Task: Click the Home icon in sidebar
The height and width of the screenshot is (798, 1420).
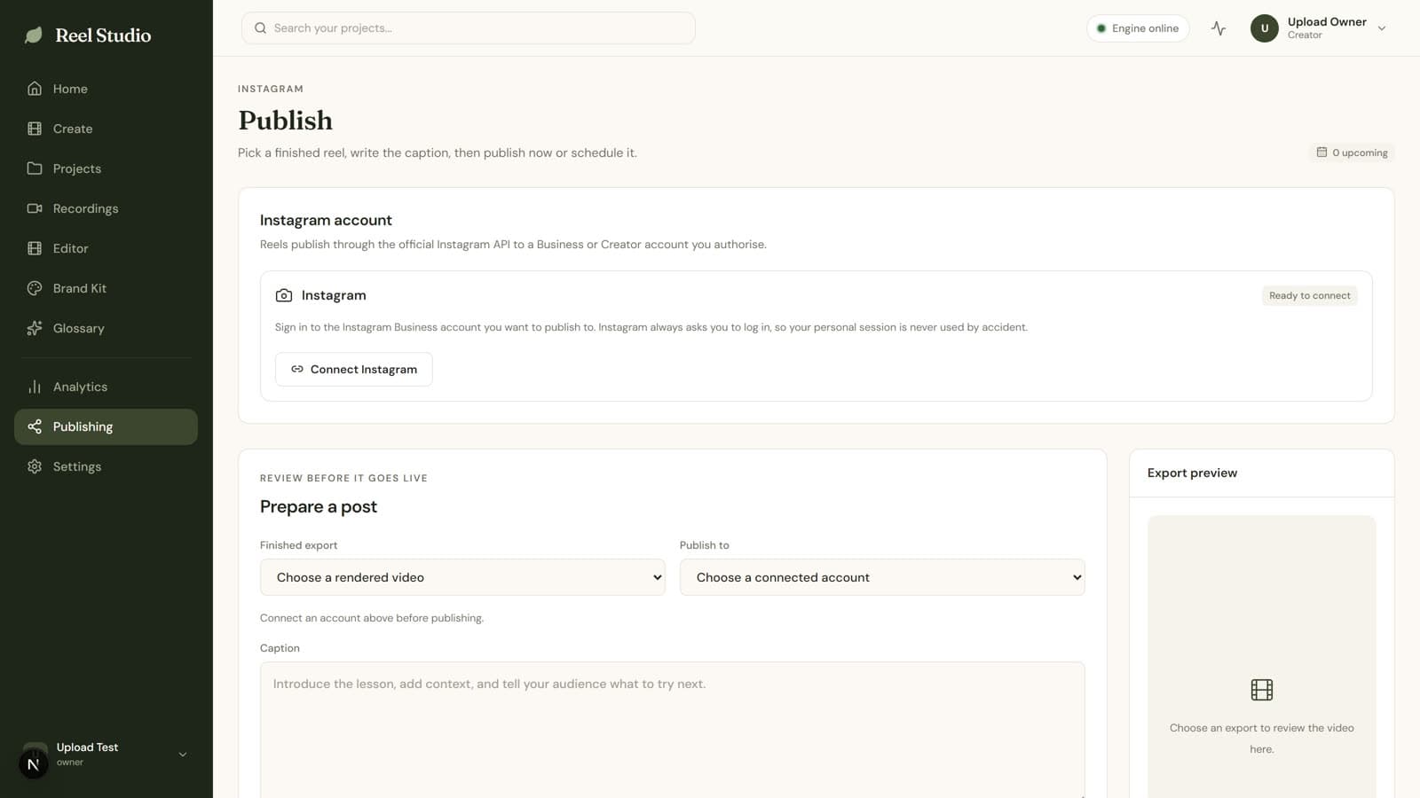Action: point(35,89)
